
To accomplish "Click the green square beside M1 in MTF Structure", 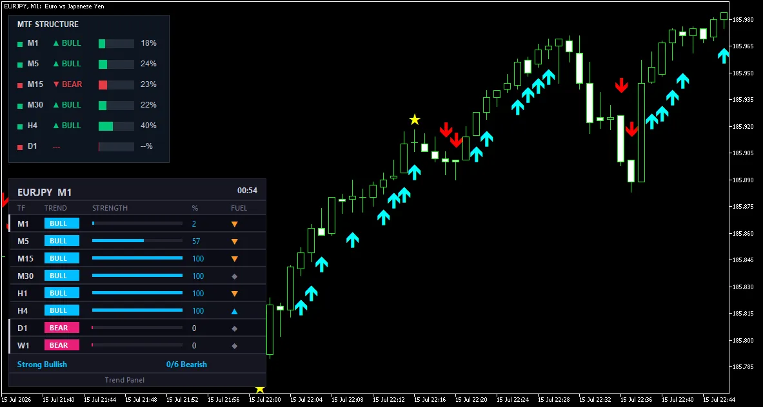I will point(20,44).
